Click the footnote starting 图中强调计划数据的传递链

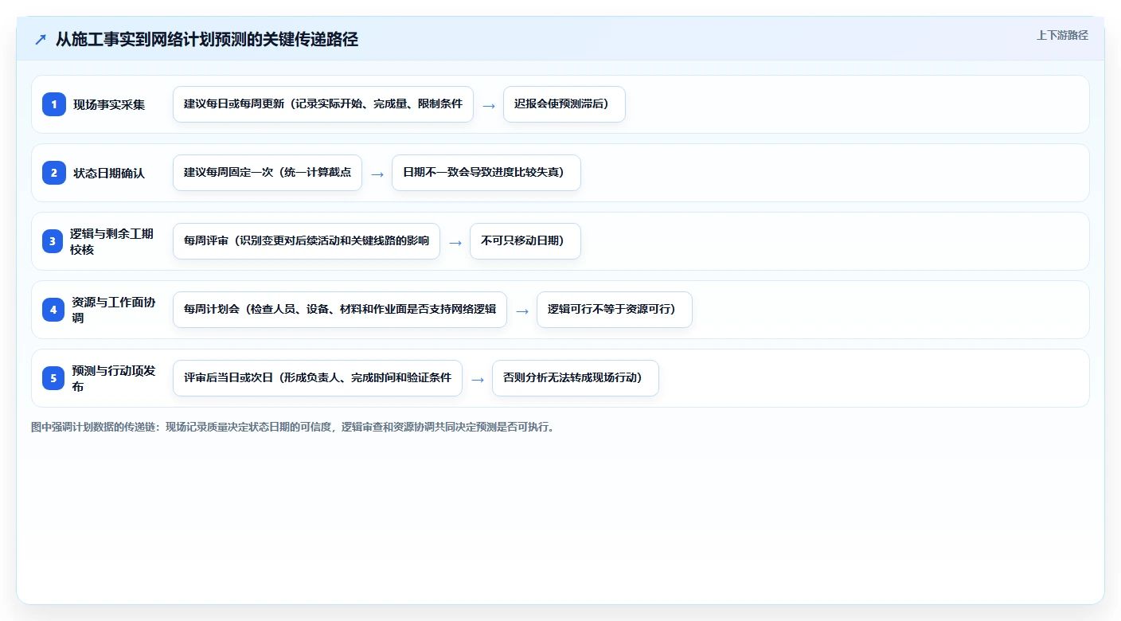[294, 427]
